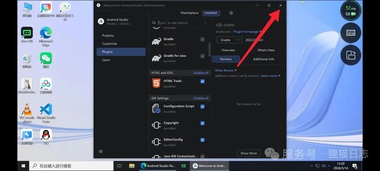Select the Gradle plugin elephant icon
The height and width of the screenshot is (171, 380).
pyautogui.click(x=156, y=42)
